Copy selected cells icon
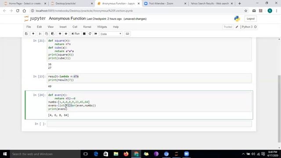Screen dimensions: 281x158 point(47,34)
